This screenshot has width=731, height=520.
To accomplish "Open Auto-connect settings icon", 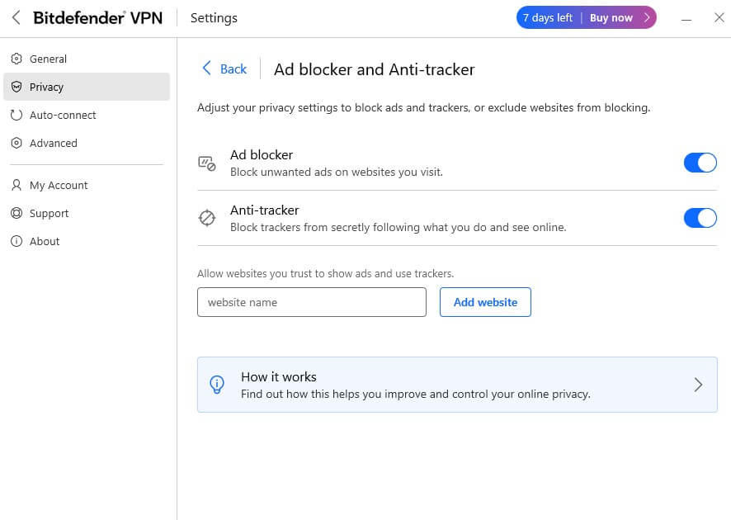I will 17,115.
